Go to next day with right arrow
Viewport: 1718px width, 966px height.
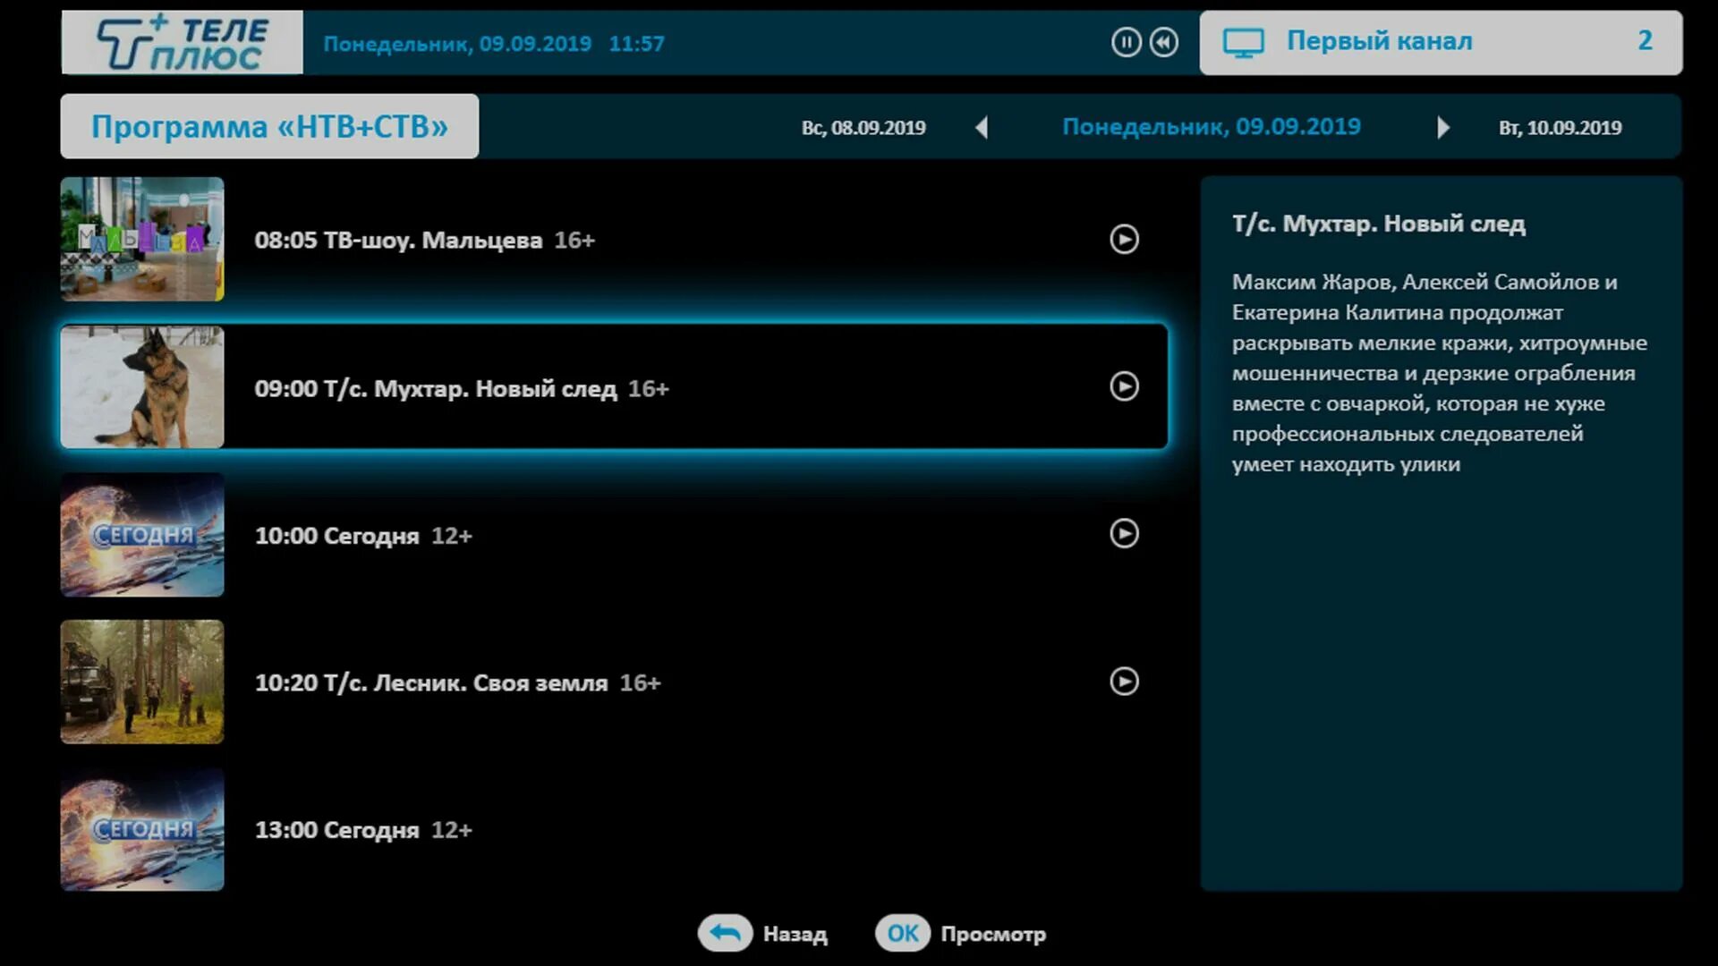tap(1442, 128)
